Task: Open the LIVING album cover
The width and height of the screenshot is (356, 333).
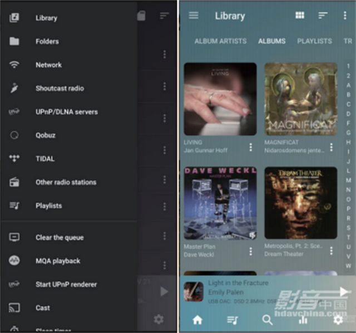Action: [x=220, y=99]
